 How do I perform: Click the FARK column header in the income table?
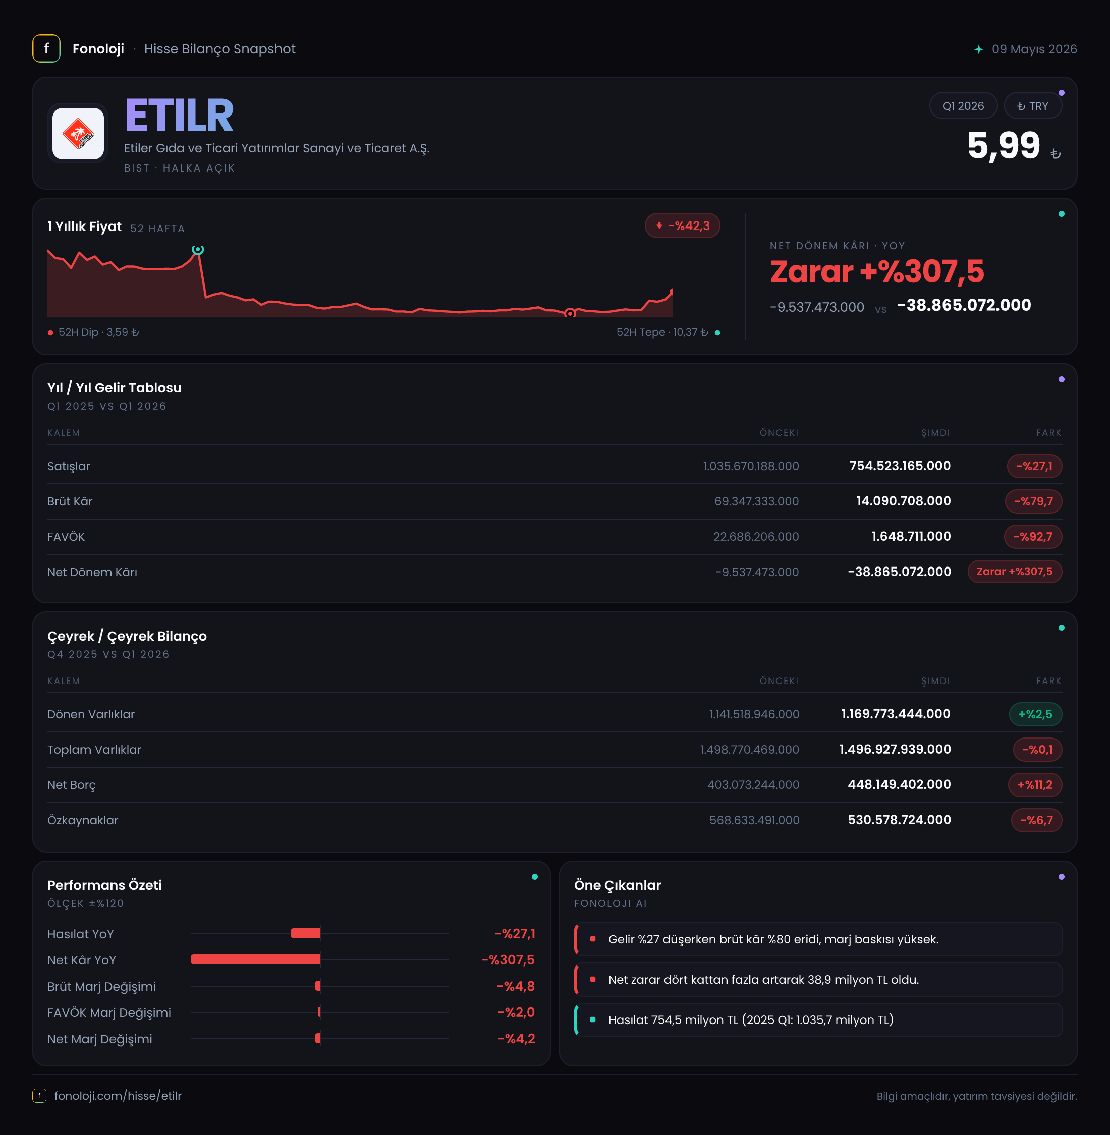[x=1048, y=432]
